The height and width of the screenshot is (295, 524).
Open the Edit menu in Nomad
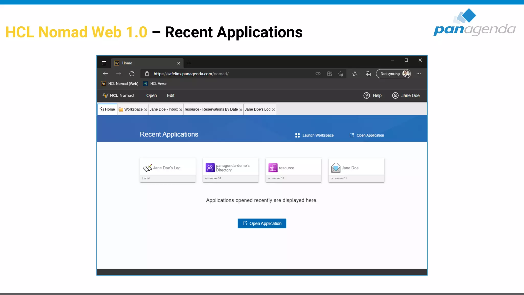pos(171,96)
